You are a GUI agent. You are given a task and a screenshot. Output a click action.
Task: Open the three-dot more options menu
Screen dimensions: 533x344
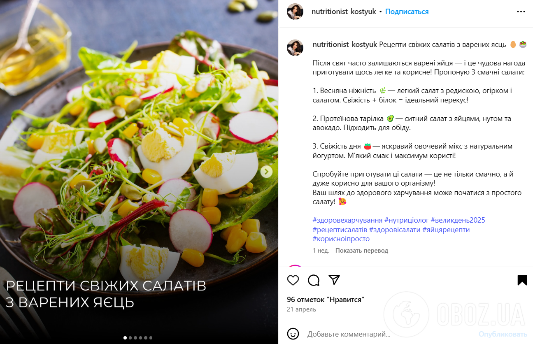(521, 12)
